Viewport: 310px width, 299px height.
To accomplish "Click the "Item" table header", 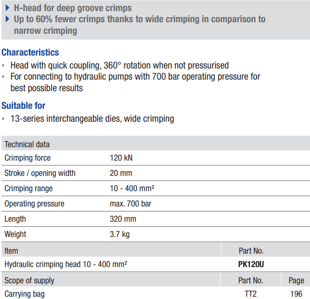I will pyautogui.click(x=12, y=250).
